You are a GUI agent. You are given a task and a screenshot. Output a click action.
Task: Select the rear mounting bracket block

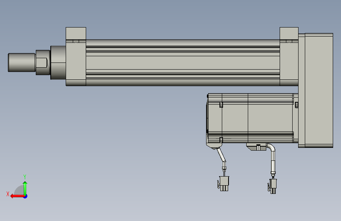289,57
